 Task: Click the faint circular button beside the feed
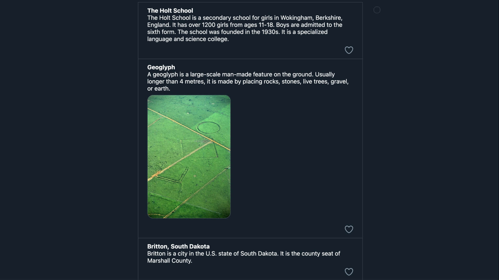tap(377, 10)
